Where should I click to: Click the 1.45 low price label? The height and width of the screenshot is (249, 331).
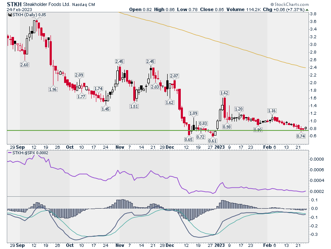(106, 109)
